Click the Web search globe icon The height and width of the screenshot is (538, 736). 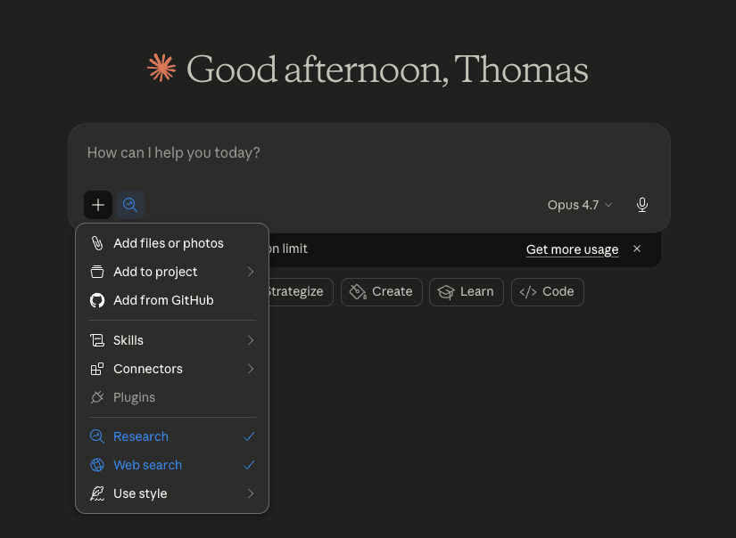click(97, 465)
